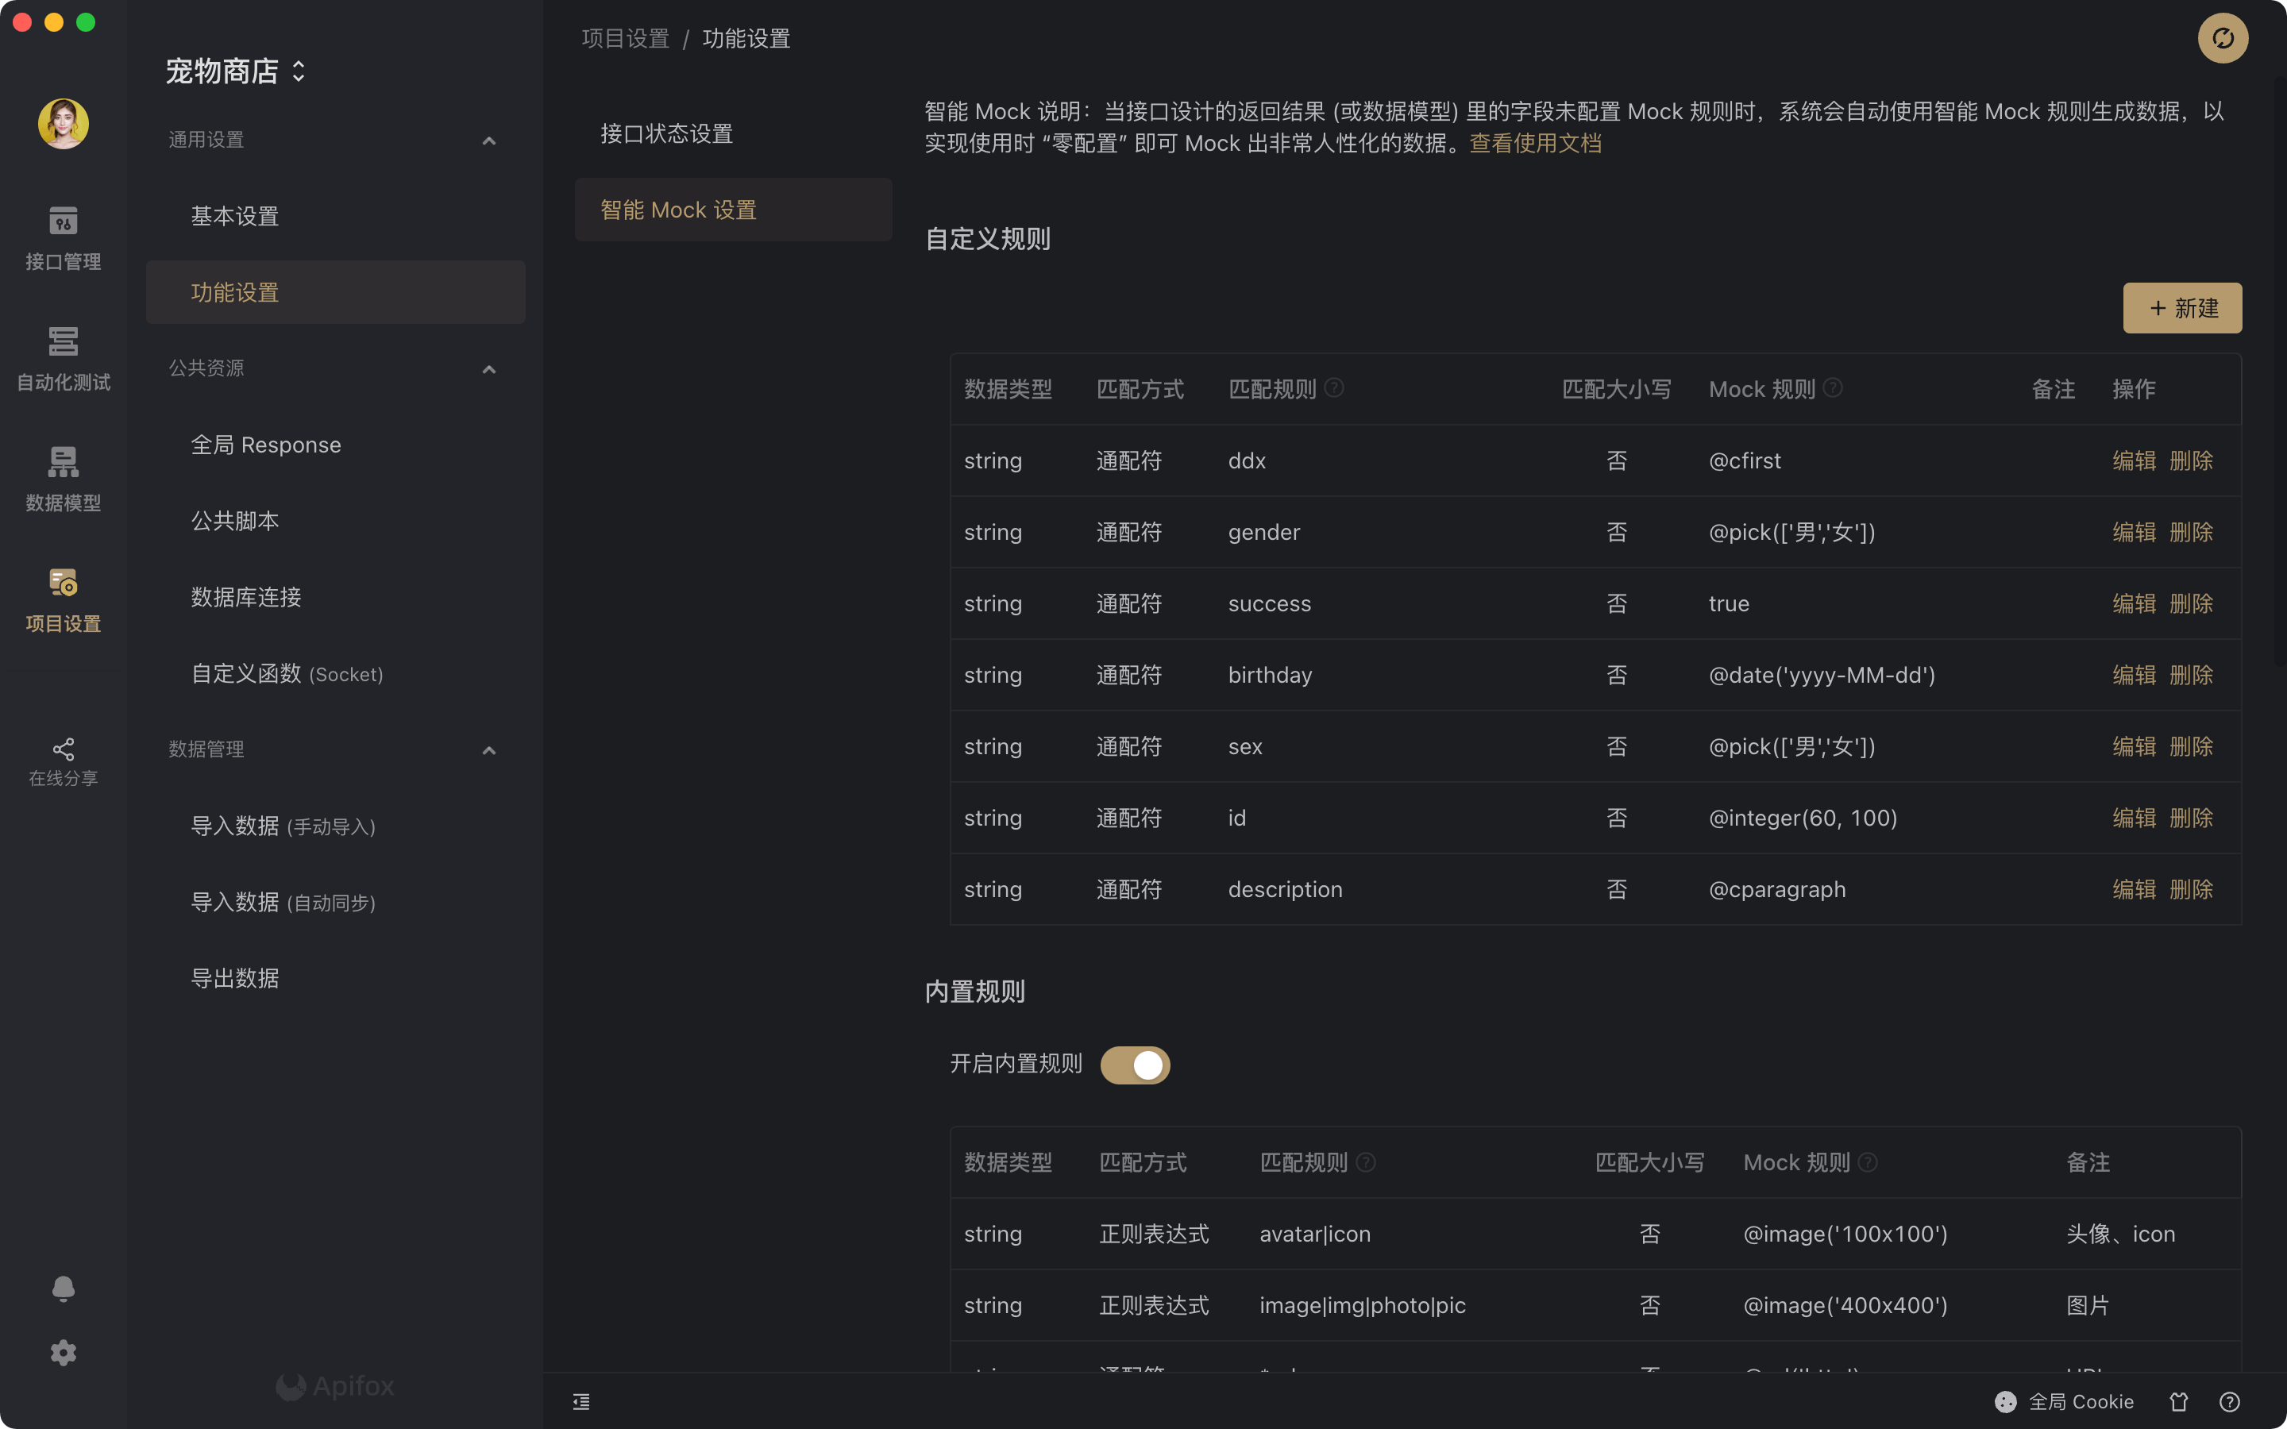Click the collapse sidebar icon at bottom
The image size is (2287, 1429).
point(581,1401)
